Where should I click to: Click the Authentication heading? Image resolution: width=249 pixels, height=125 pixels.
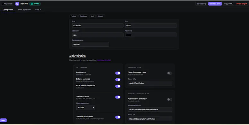(x=77, y=56)
